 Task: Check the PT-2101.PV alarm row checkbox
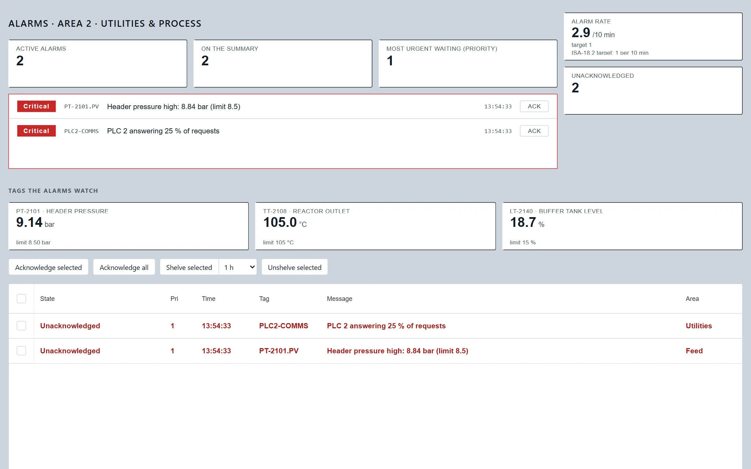pos(21,351)
